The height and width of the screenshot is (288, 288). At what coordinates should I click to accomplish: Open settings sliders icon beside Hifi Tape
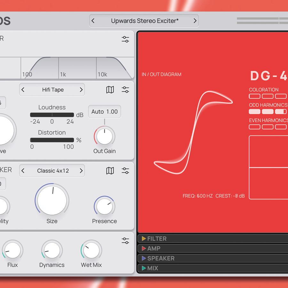(125, 90)
